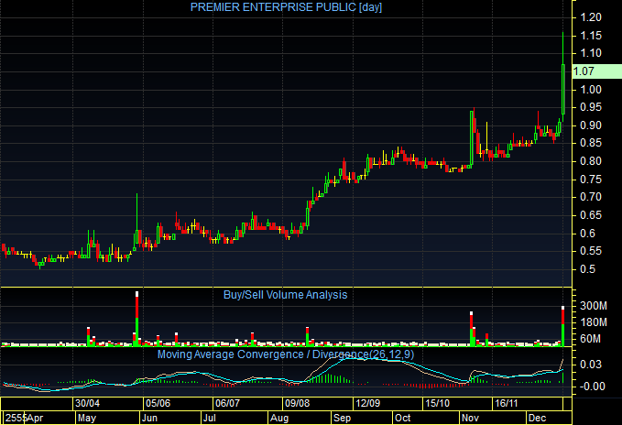Click the 0.70 price axis label
Viewport: 622px width, 425px height.
pyautogui.click(x=591, y=197)
